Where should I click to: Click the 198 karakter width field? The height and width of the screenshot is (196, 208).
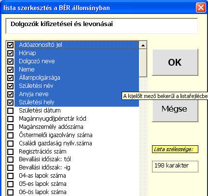click(175, 166)
